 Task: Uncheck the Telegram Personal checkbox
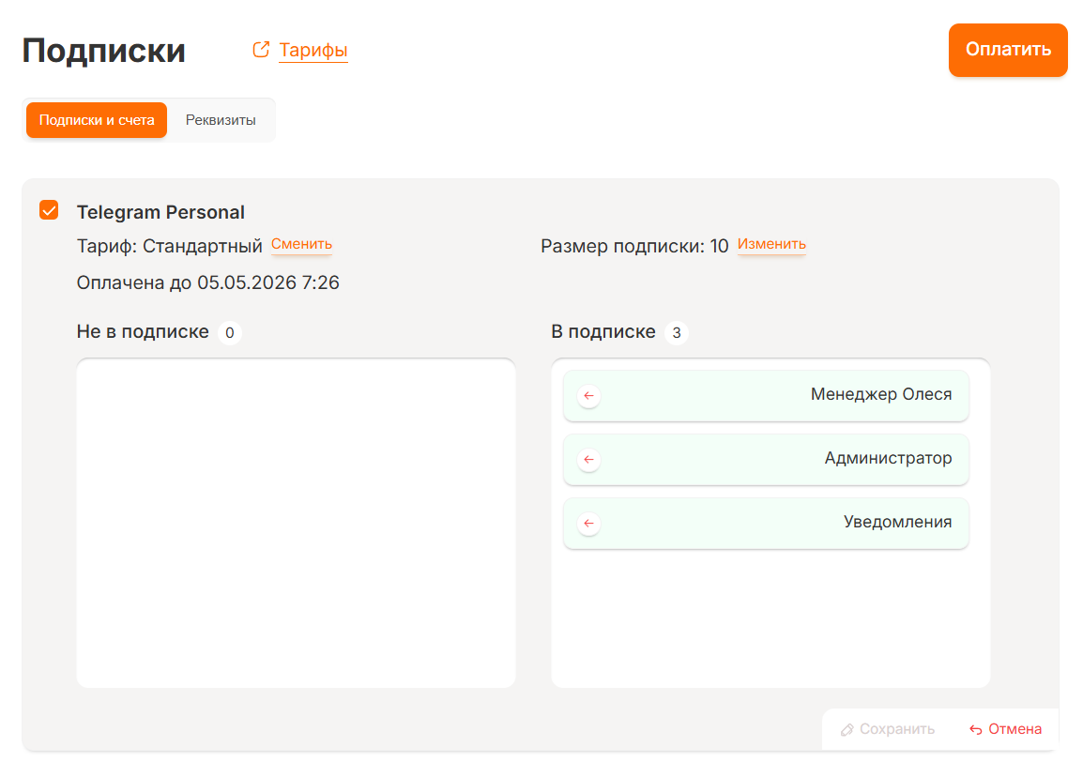coord(49,210)
